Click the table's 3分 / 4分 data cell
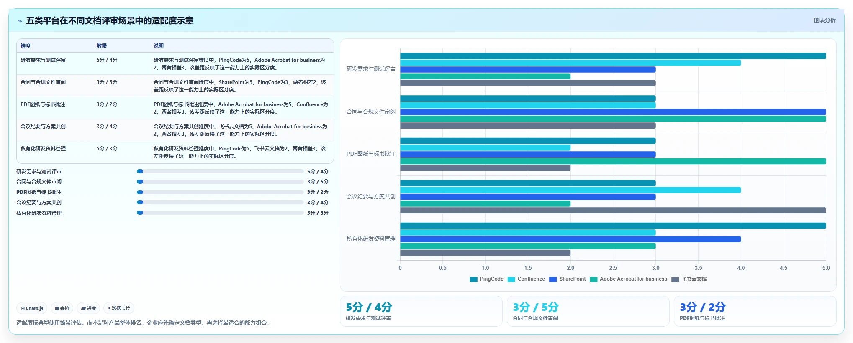 (107, 127)
